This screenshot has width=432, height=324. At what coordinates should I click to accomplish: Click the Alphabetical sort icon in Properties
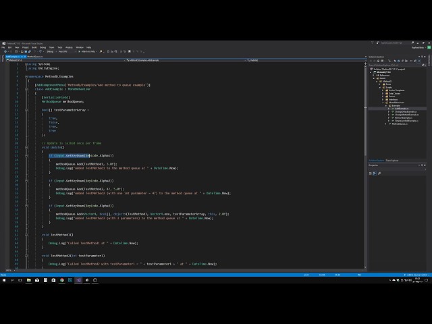point(375,173)
